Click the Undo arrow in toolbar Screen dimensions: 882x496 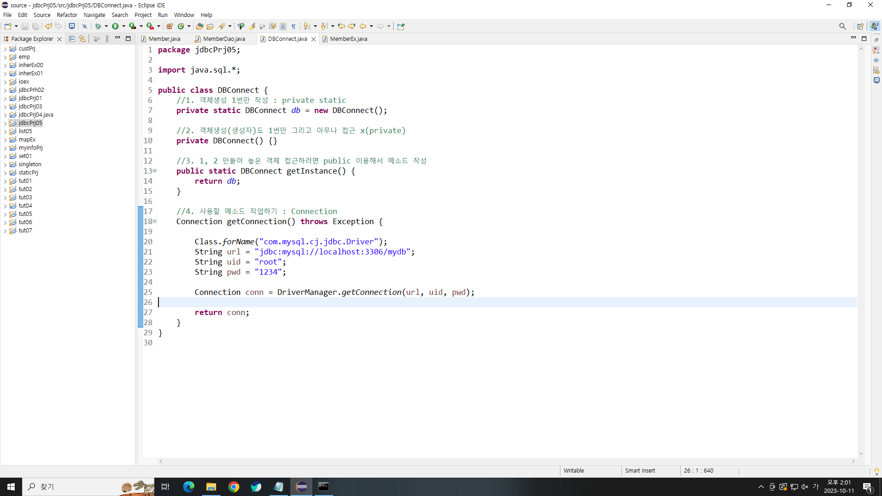[x=48, y=26]
